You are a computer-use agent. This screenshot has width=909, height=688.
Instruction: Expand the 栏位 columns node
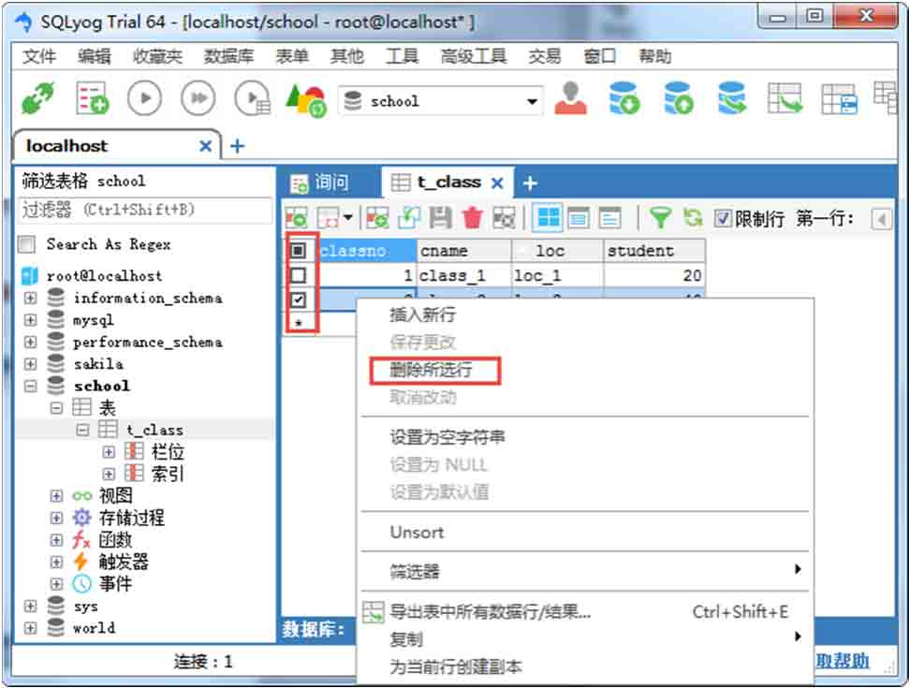tap(109, 451)
